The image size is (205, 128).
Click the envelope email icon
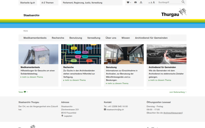click(105, 110)
